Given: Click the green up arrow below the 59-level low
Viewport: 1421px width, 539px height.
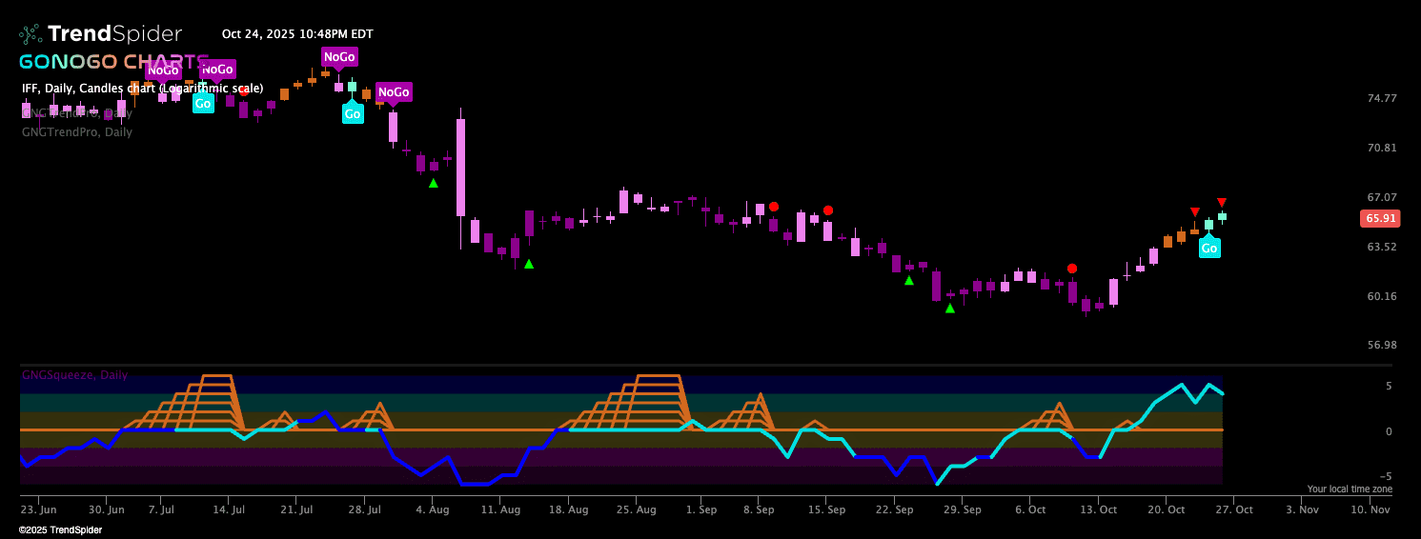Looking at the screenshot, I should pos(950,309).
